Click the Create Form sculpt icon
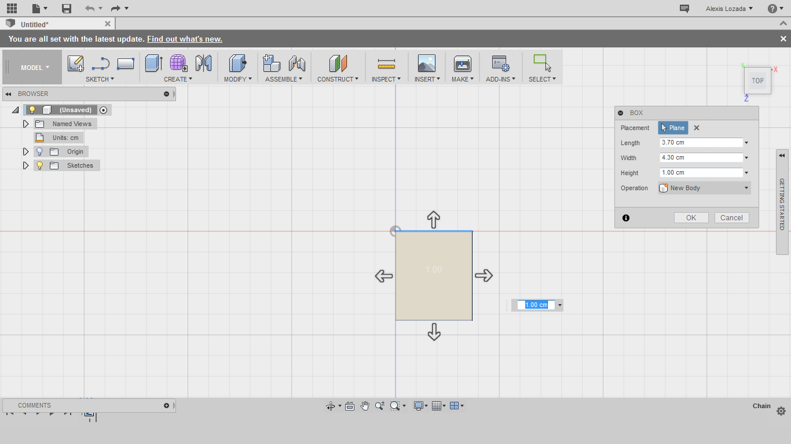The image size is (791, 444). coord(178,63)
